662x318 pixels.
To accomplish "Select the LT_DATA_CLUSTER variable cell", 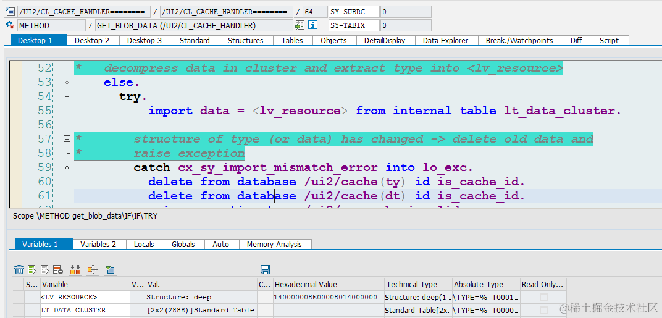I will 85,311.
